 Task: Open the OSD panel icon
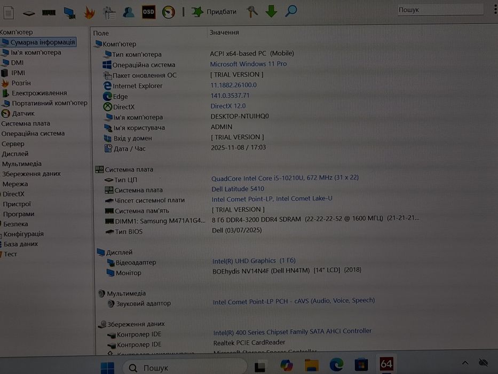[148, 12]
